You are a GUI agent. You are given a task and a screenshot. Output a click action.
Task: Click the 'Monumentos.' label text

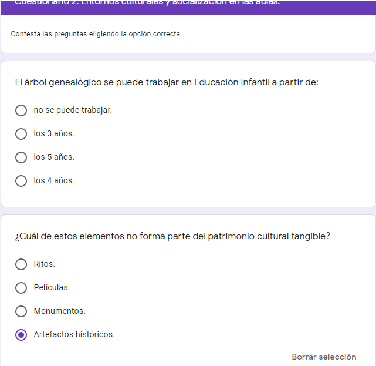[59, 311]
